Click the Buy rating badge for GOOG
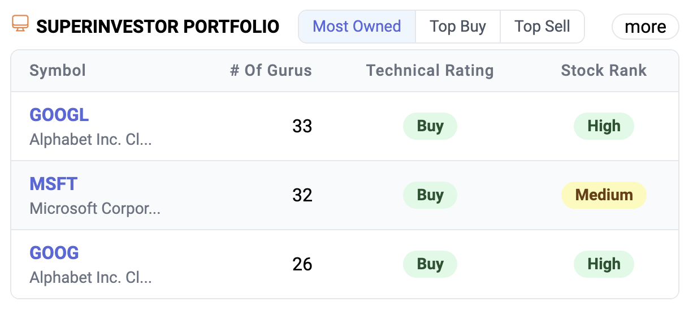693x310 pixels. [430, 264]
